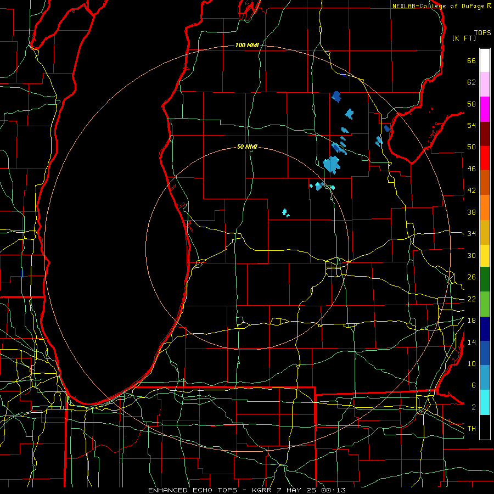Click the light pink legend swatch below 62

485,85
